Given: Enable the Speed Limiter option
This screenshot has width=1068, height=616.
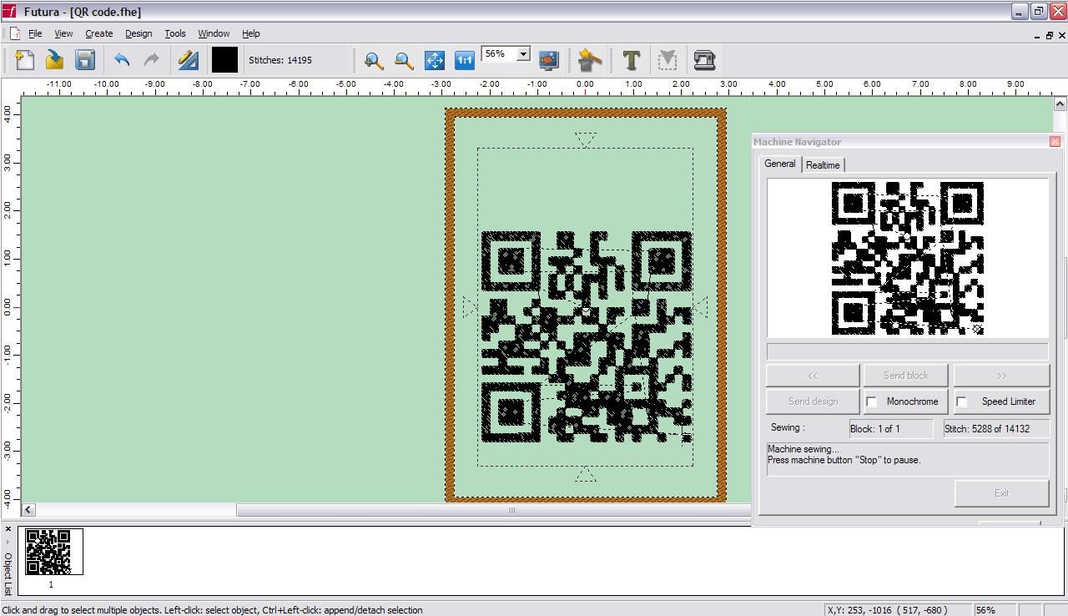Looking at the screenshot, I should 961,401.
